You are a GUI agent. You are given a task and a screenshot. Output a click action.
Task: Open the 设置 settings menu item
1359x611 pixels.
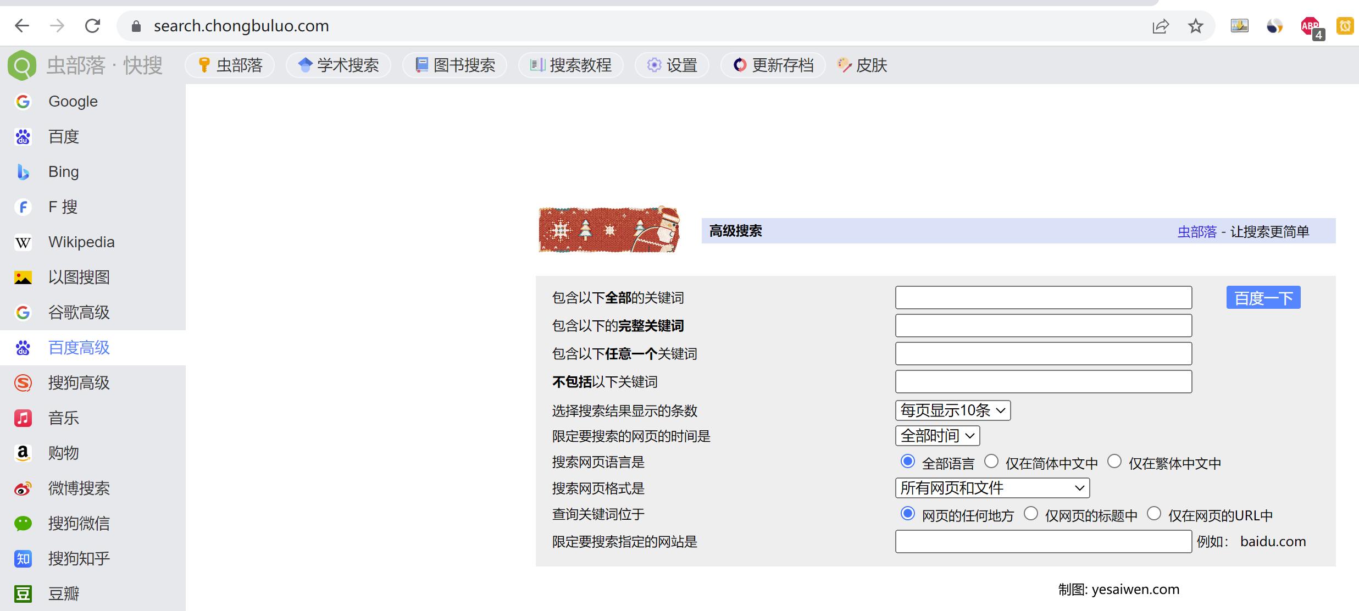coord(672,65)
